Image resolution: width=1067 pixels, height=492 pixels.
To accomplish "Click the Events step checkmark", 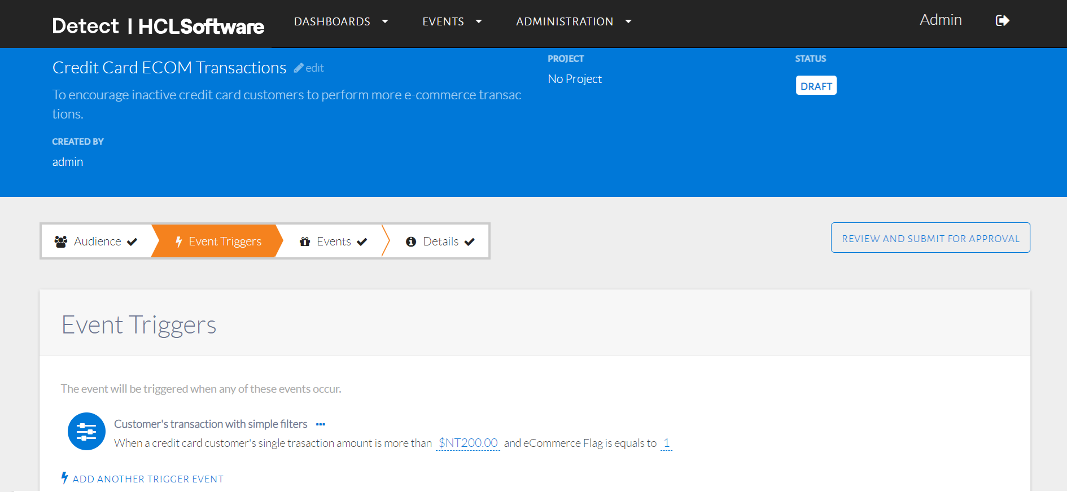I will [x=362, y=241].
